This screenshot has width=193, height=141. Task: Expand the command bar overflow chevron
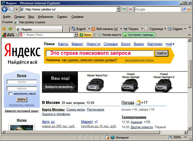[190, 27]
